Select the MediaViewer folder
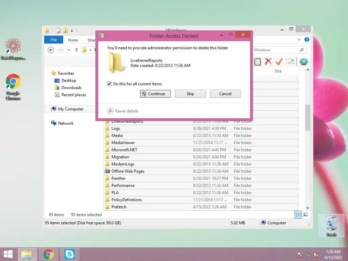This screenshot has height=261, width=348. [x=201, y=142]
